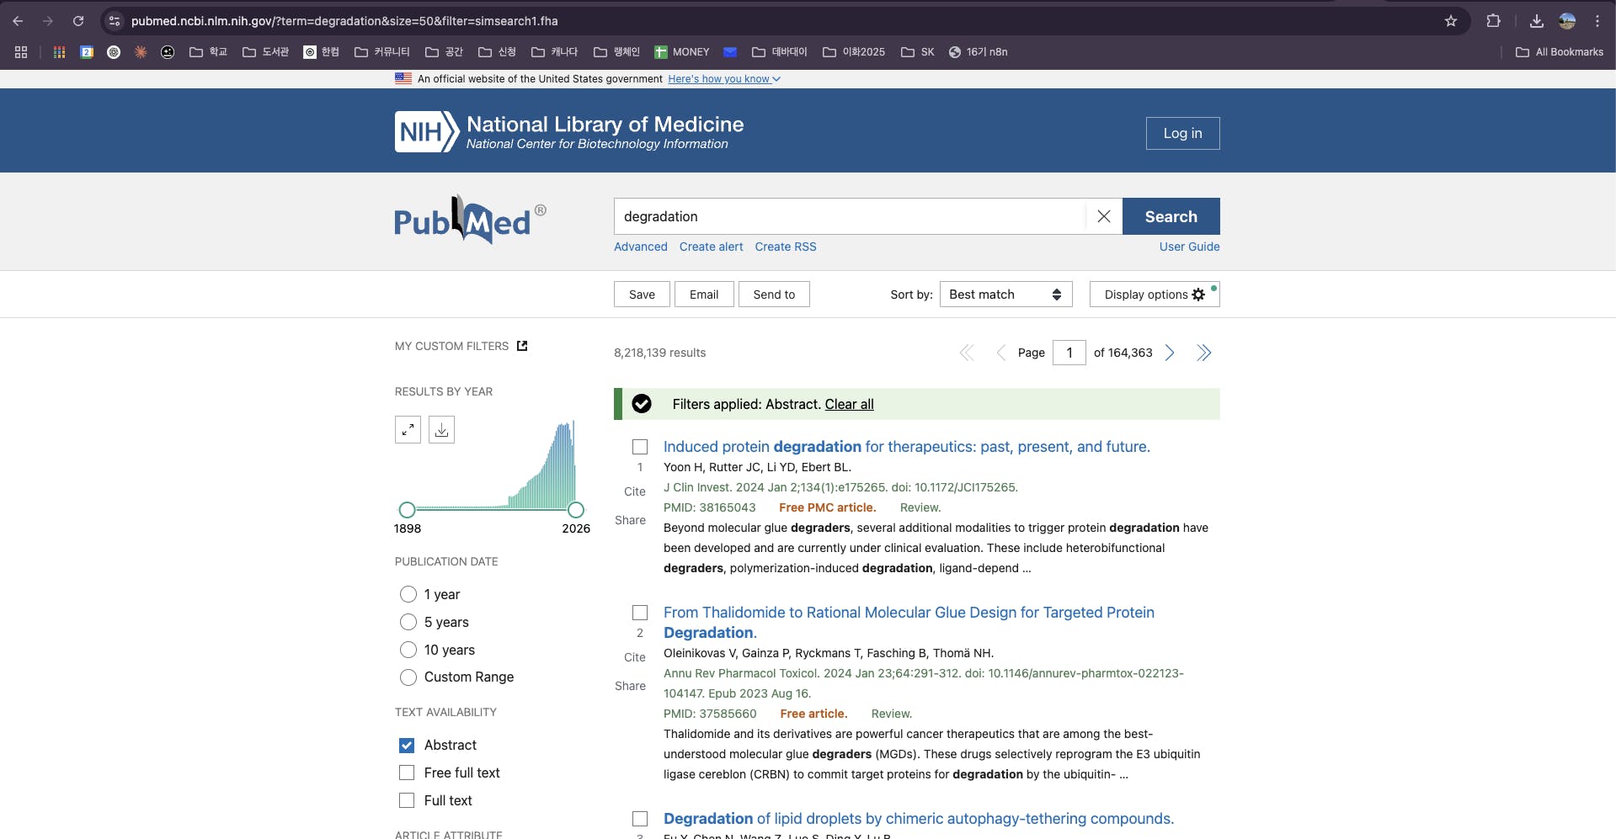1616x839 pixels.
Task: Grab the 1898 year slider handle
Action: 407,510
